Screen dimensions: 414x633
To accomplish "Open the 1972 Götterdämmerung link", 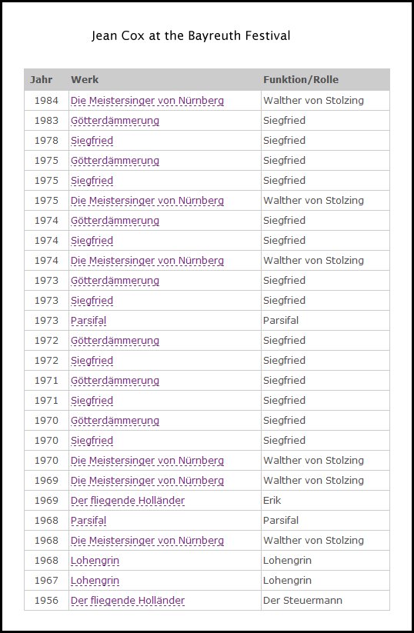I will (x=115, y=340).
